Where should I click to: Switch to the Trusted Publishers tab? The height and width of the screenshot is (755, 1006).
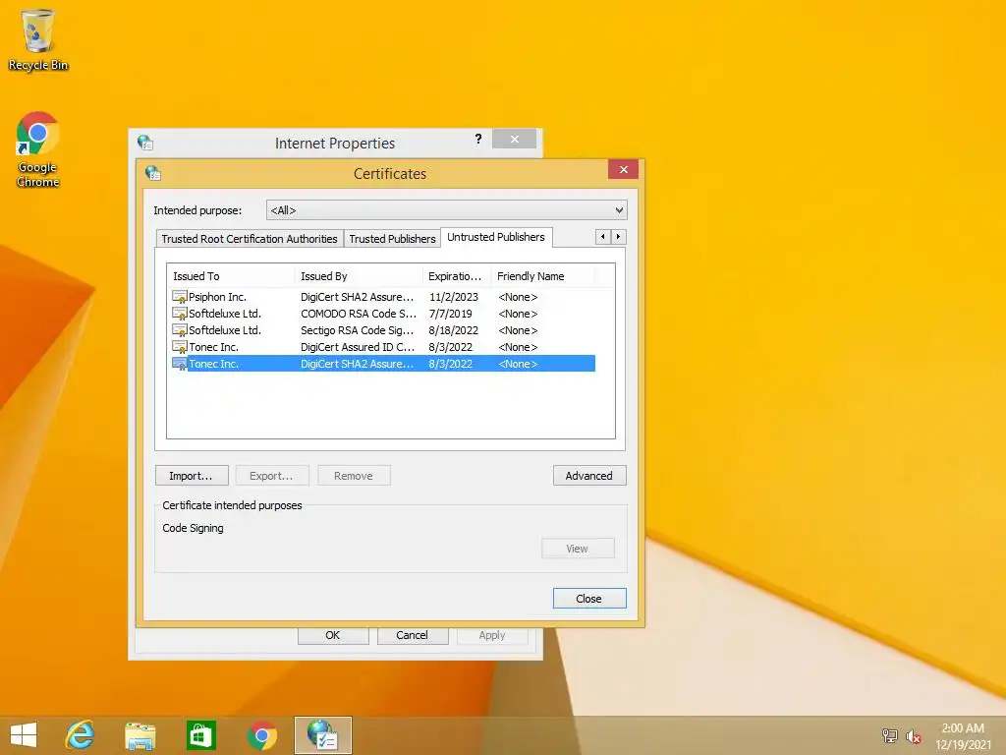coord(392,239)
